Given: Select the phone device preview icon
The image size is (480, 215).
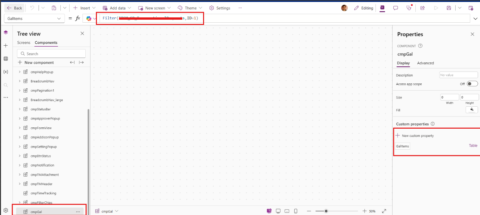Looking at the screenshot, I should [x=296, y=211].
